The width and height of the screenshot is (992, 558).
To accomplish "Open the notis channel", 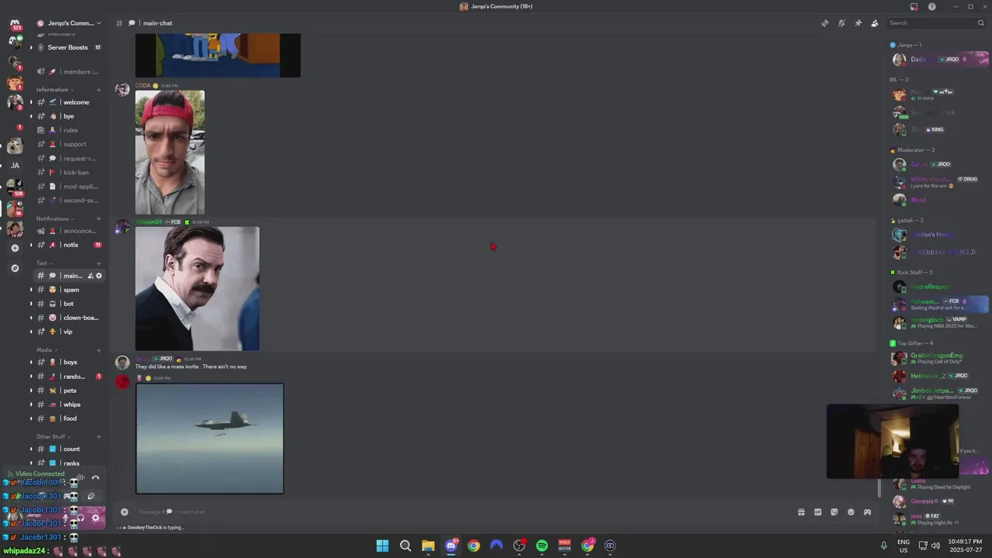I will [x=68, y=245].
